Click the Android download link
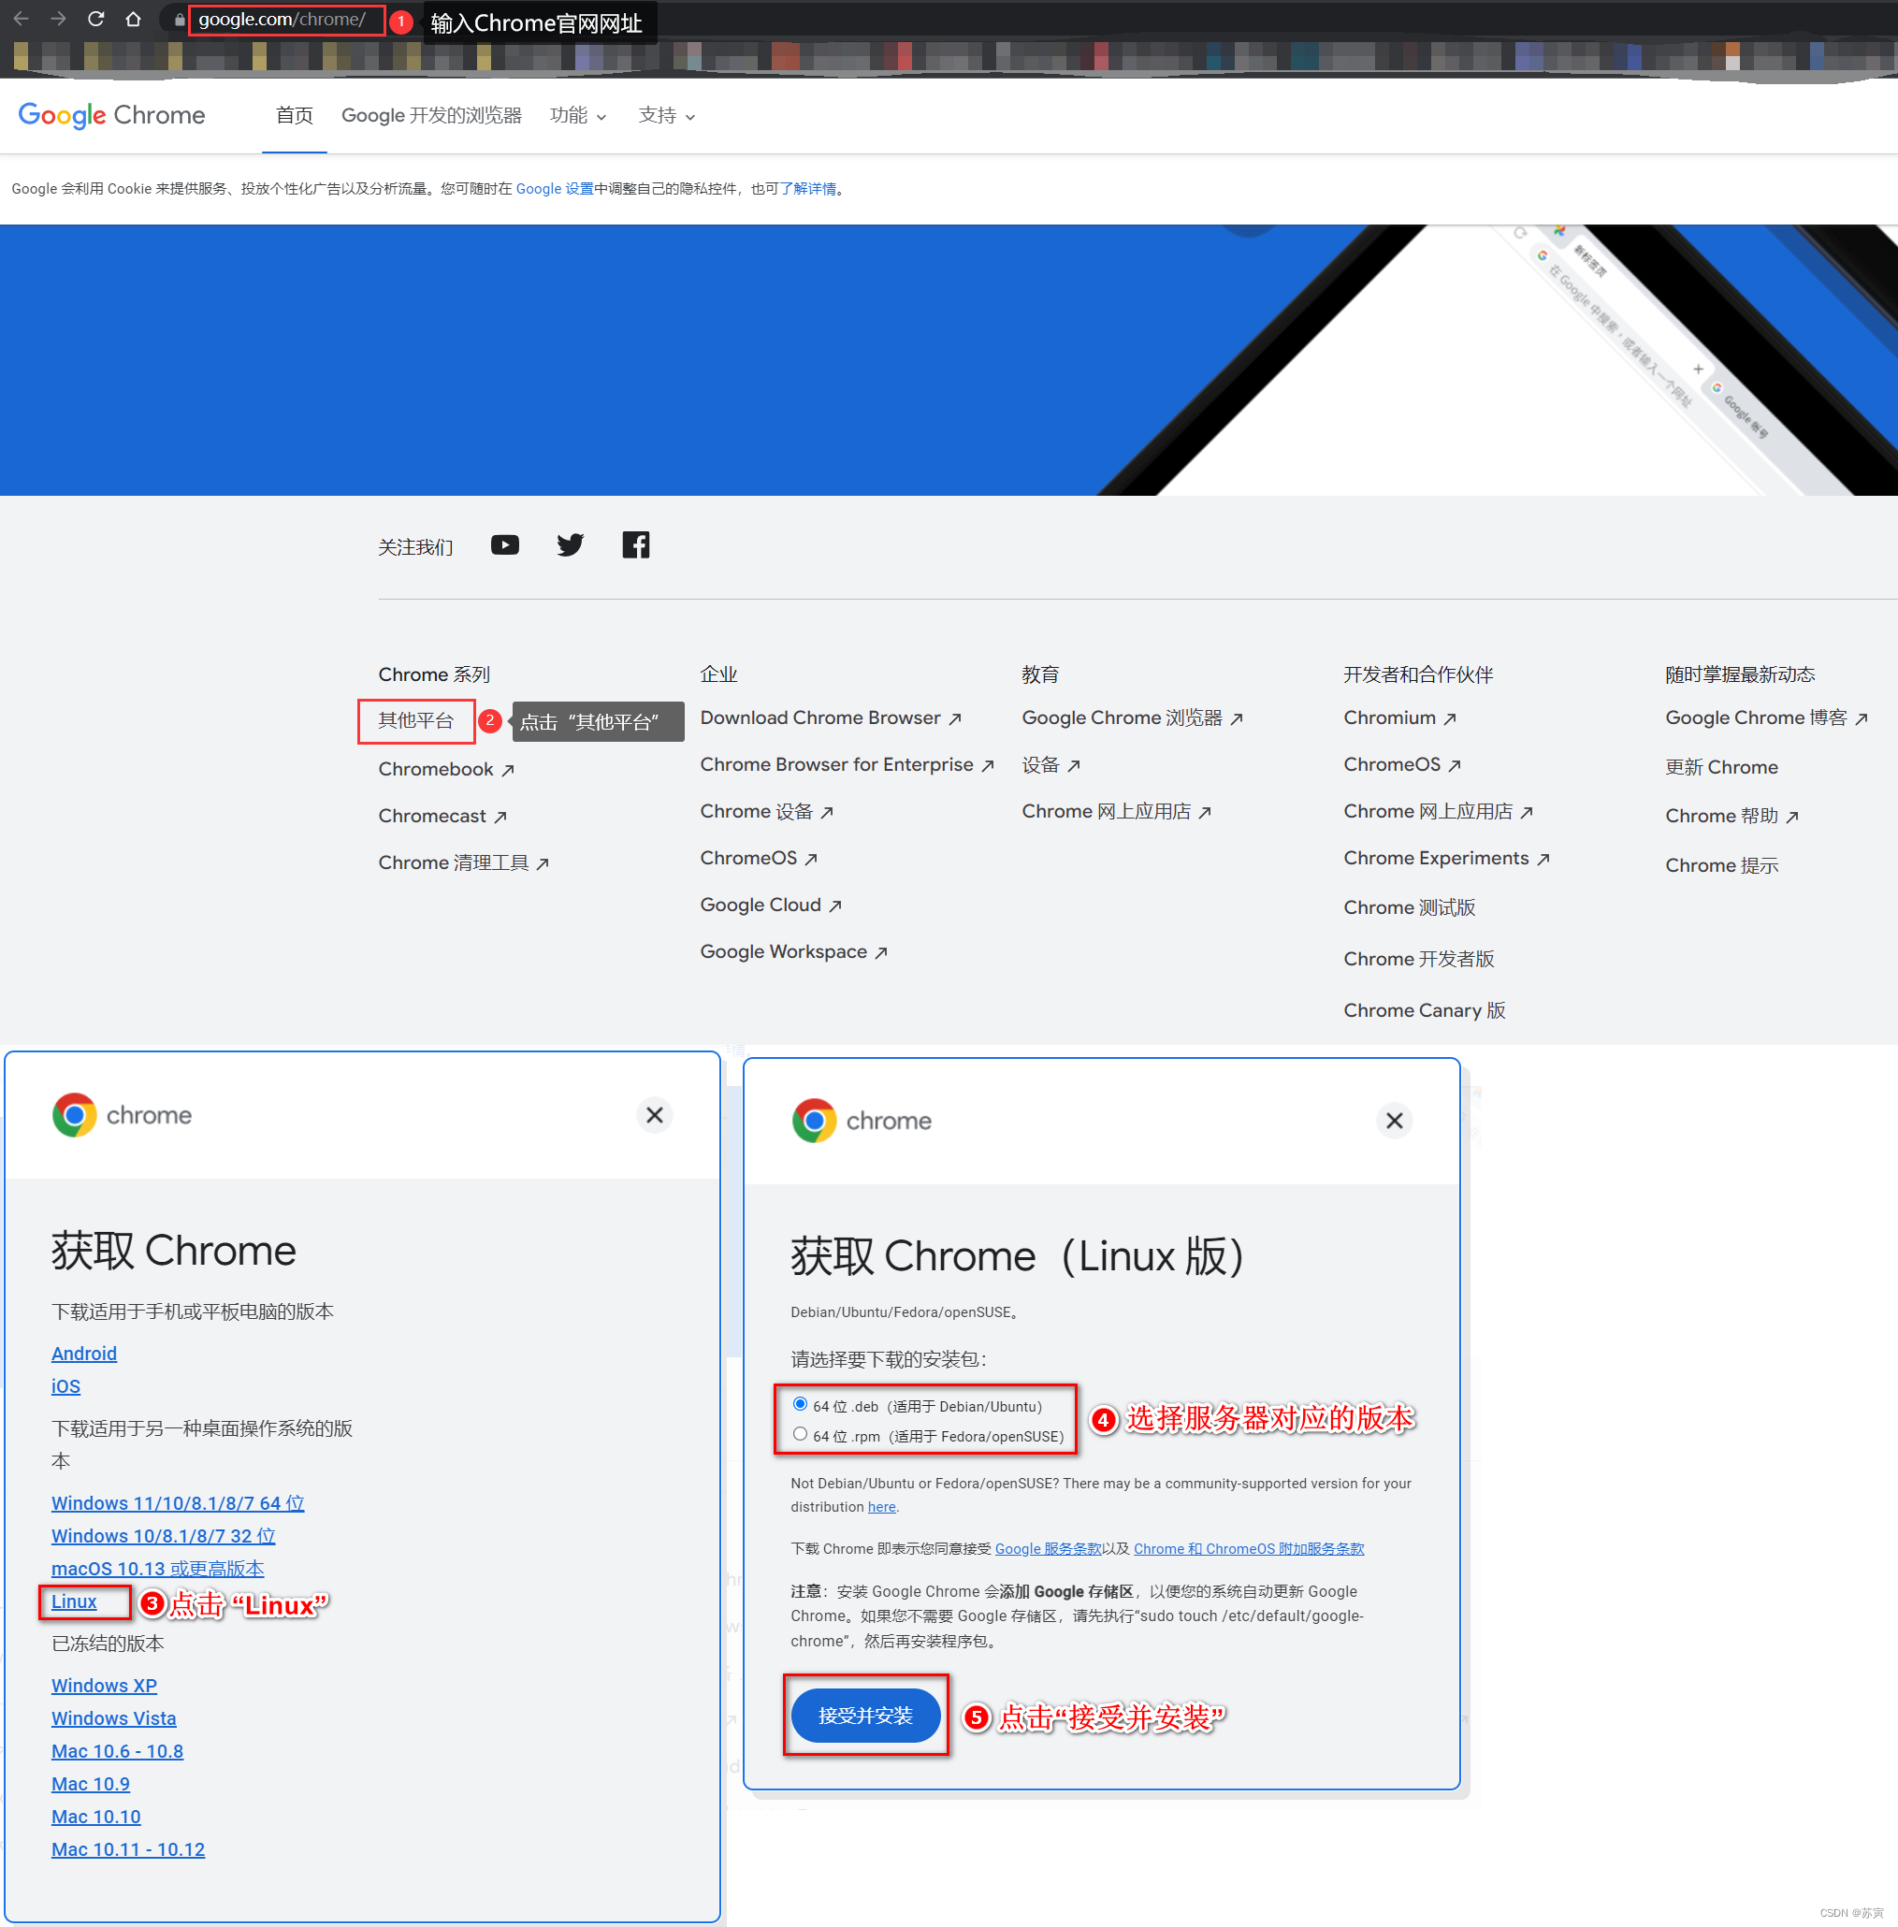The image size is (1898, 1927). (x=84, y=1353)
